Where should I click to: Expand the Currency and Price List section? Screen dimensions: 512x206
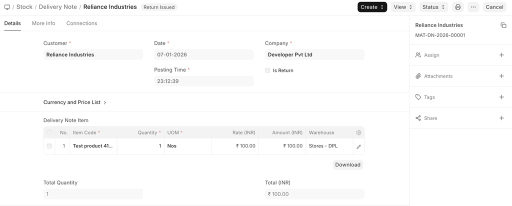click(x=75, y=102)
